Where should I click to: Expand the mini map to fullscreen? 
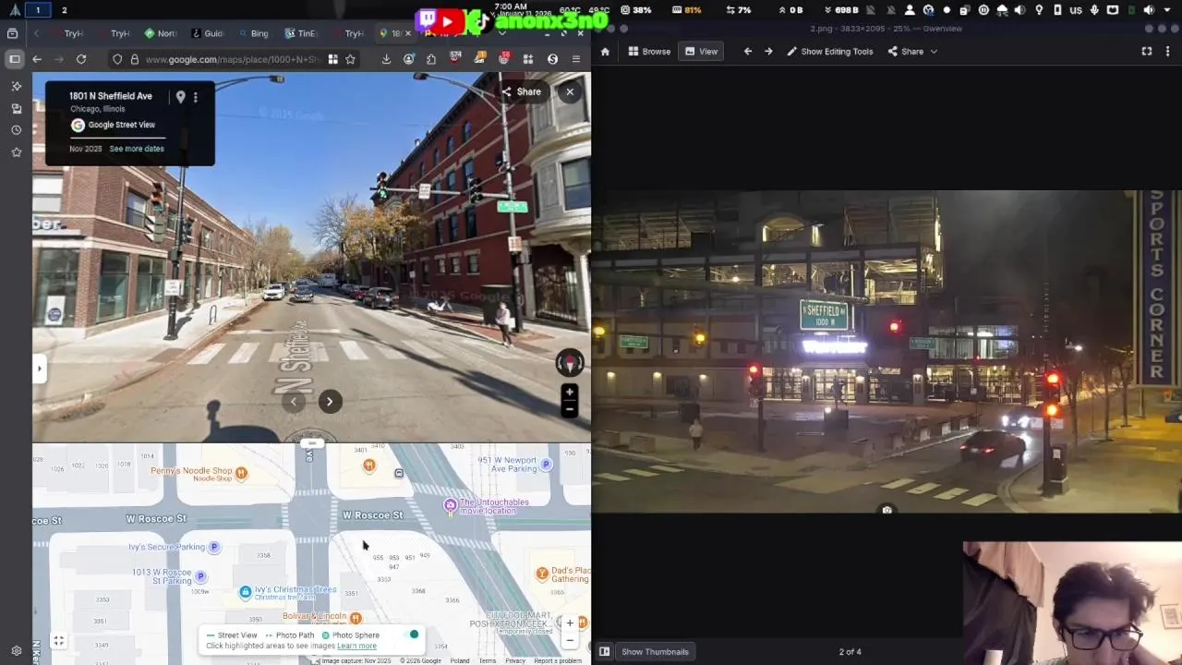tap(58, 640)
